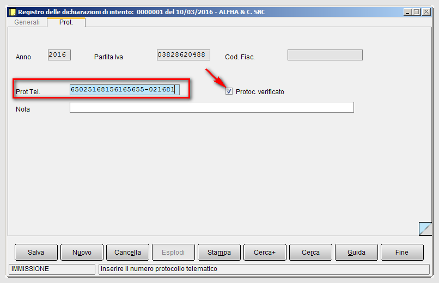Click the 'Partita Iva' label

click(x=108, y=57)
